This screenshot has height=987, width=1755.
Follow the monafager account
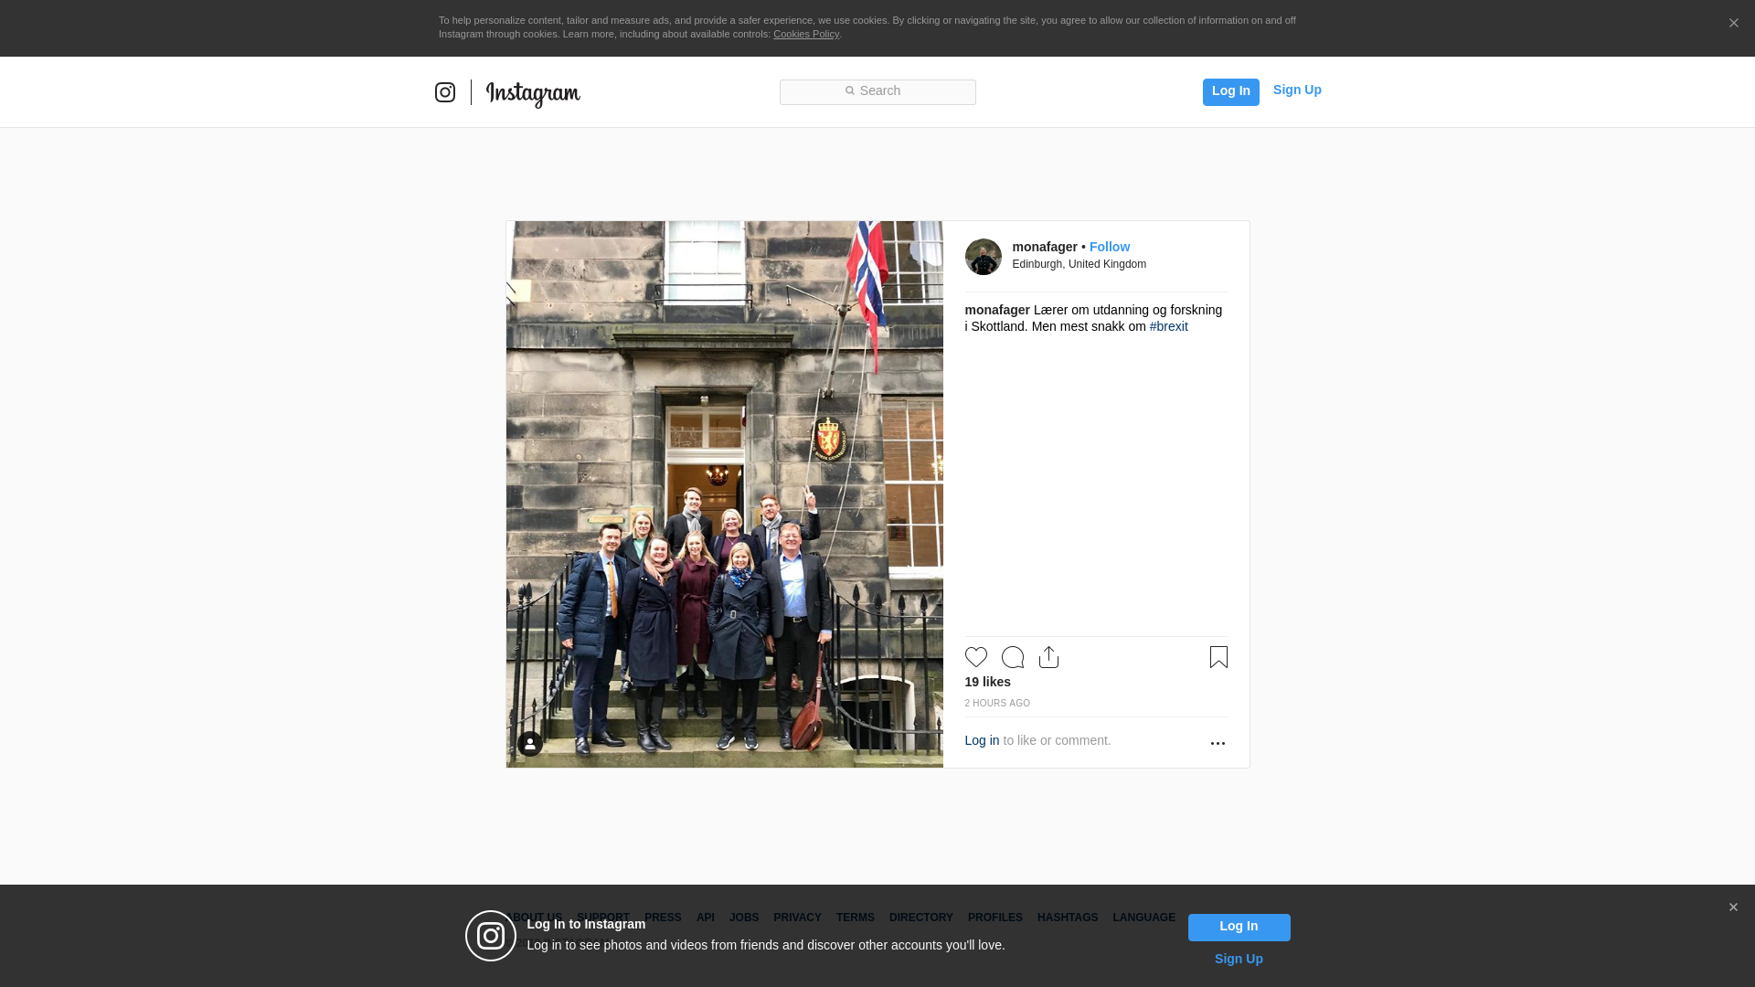pos(1109,247)
